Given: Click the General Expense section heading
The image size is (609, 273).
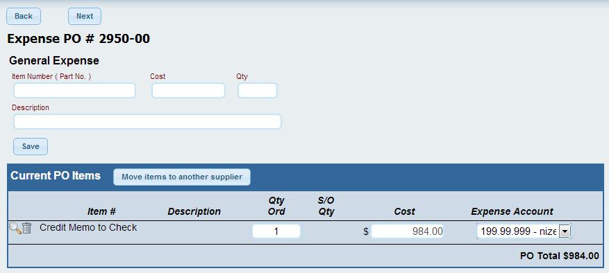Looking at the screenshot, I should [x=54, y=61].
